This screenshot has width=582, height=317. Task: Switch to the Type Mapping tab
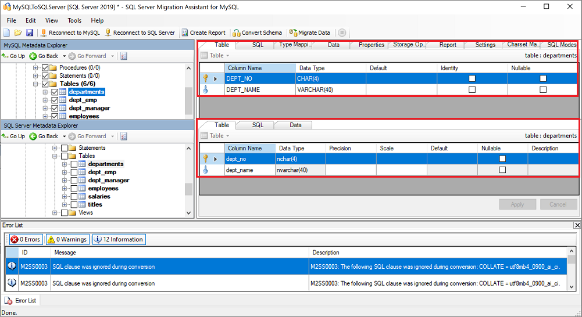[x=294, y=45]
